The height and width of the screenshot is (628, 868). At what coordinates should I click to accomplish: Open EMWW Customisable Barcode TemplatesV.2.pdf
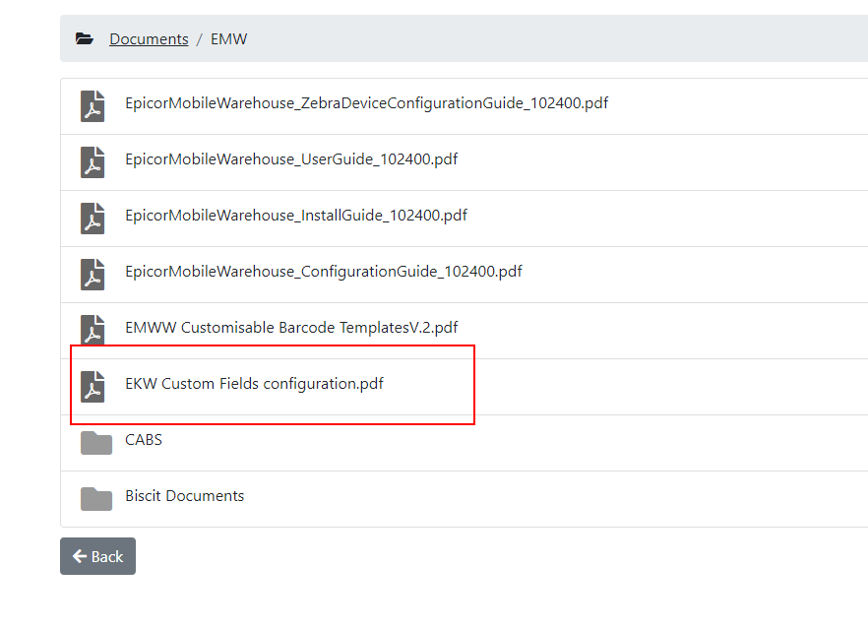pos(291,328)
